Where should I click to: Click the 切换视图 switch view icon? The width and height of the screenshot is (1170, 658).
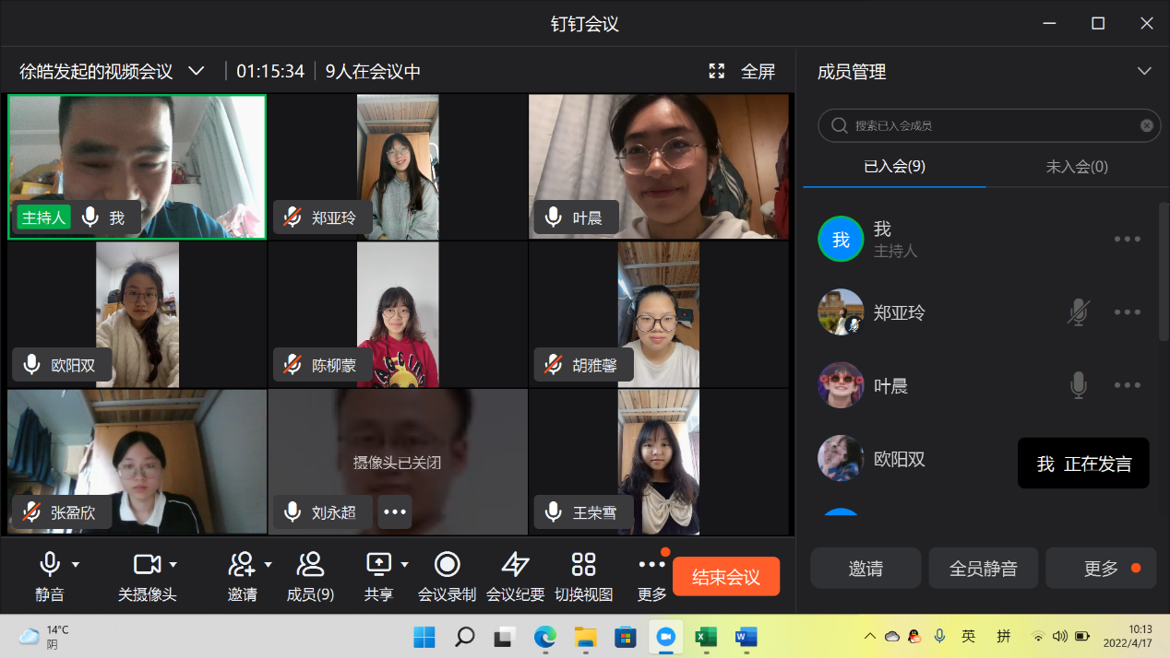click(x=583, y=565)
